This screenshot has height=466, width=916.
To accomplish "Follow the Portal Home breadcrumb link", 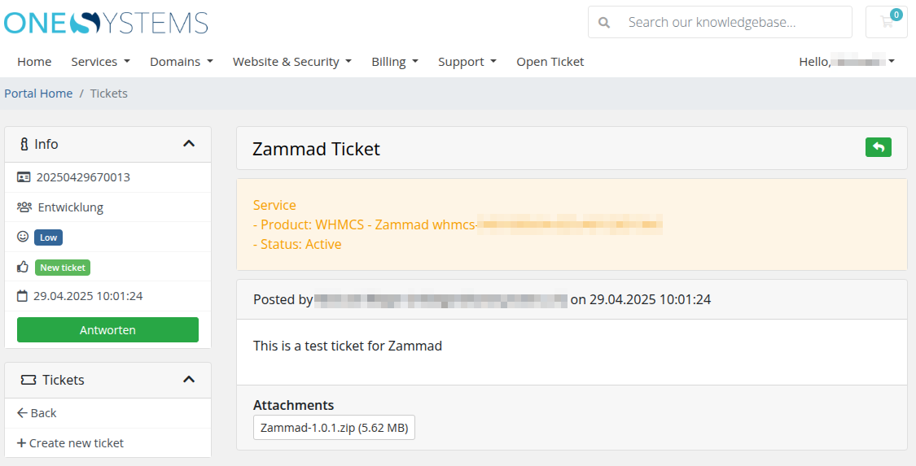I will click(x=38, y=94).
